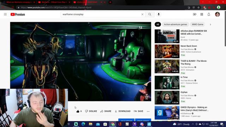Click the page vertical scrollbar
Image resolution: width=226 pixels, height=127 pixels.
pyautogui.click(x=225, y=29)
